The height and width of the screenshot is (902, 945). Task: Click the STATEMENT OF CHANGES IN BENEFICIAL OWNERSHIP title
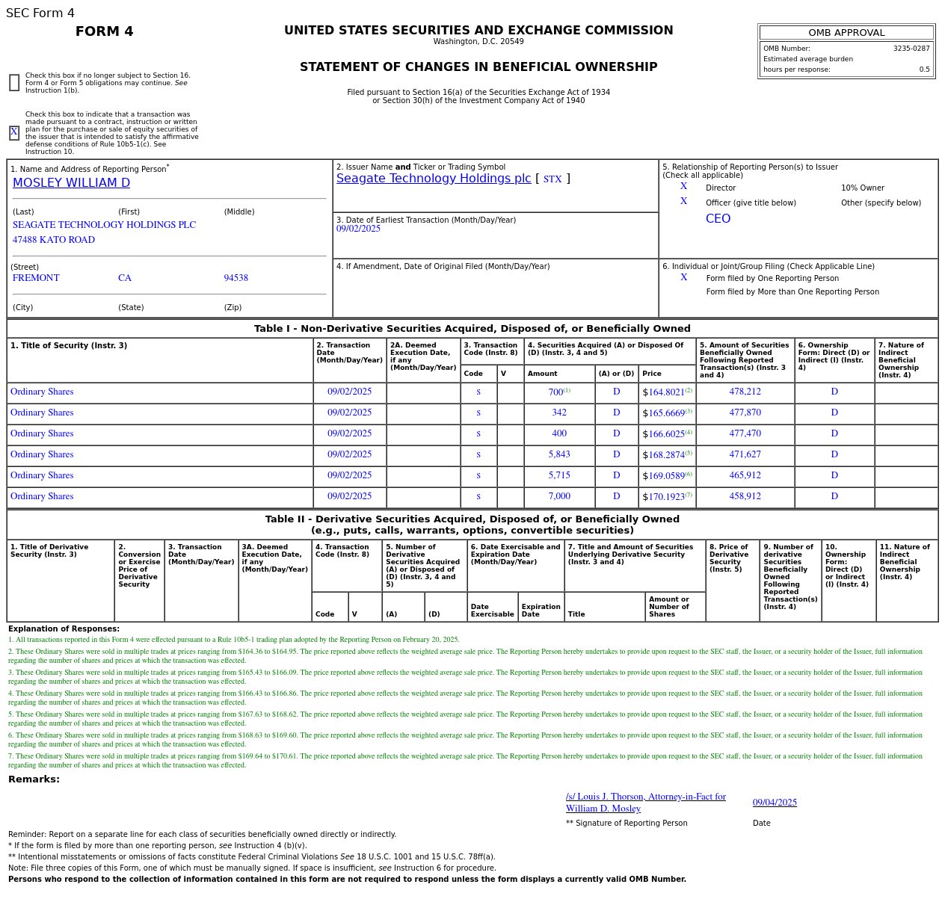478,67
